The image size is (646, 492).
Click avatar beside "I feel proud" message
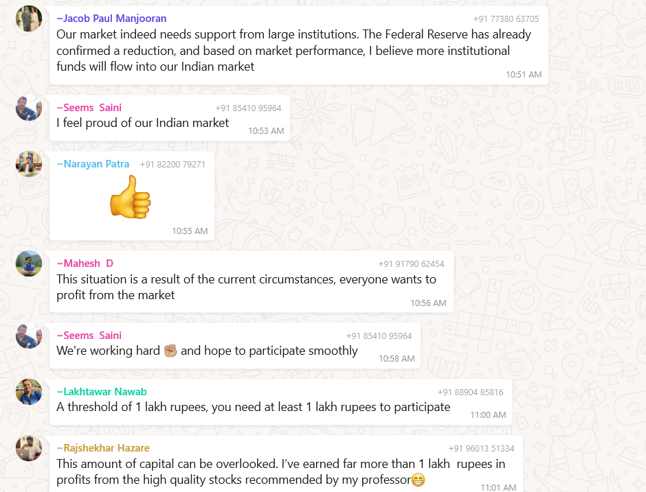tap(29, 108)
